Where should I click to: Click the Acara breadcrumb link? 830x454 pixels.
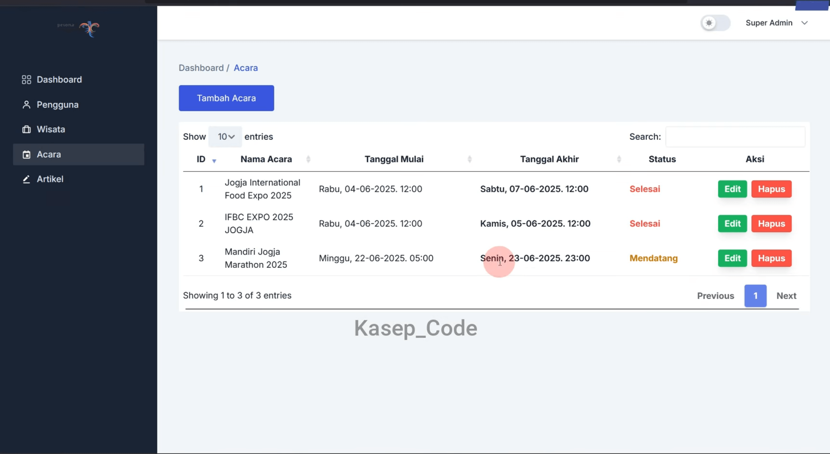coord(246,68)
